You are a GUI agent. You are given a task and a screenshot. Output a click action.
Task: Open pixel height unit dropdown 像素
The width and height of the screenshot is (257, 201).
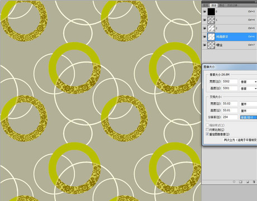[248, 89]
